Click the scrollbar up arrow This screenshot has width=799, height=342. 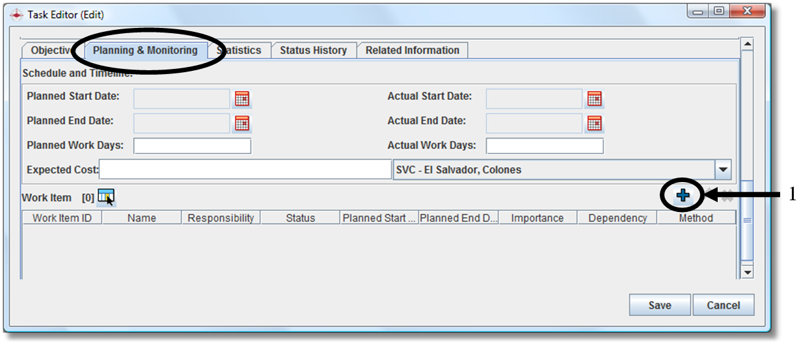click(x=747, y=44)
